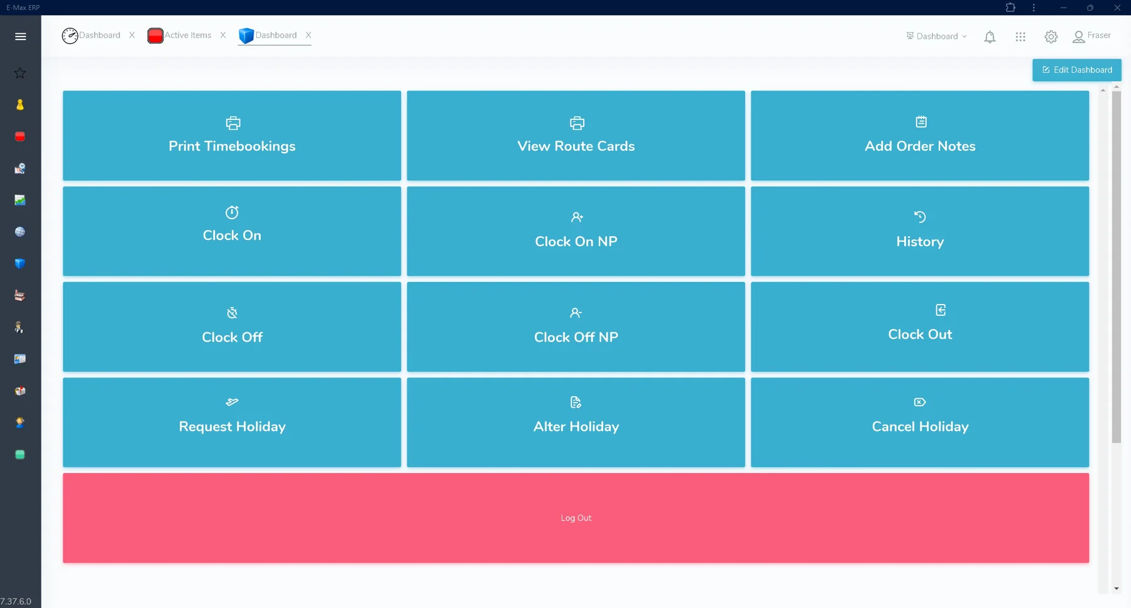Screen dimensions: 1131x608
Task: Open the mailbox sidebar icon
Action: [x=20, y=391]
